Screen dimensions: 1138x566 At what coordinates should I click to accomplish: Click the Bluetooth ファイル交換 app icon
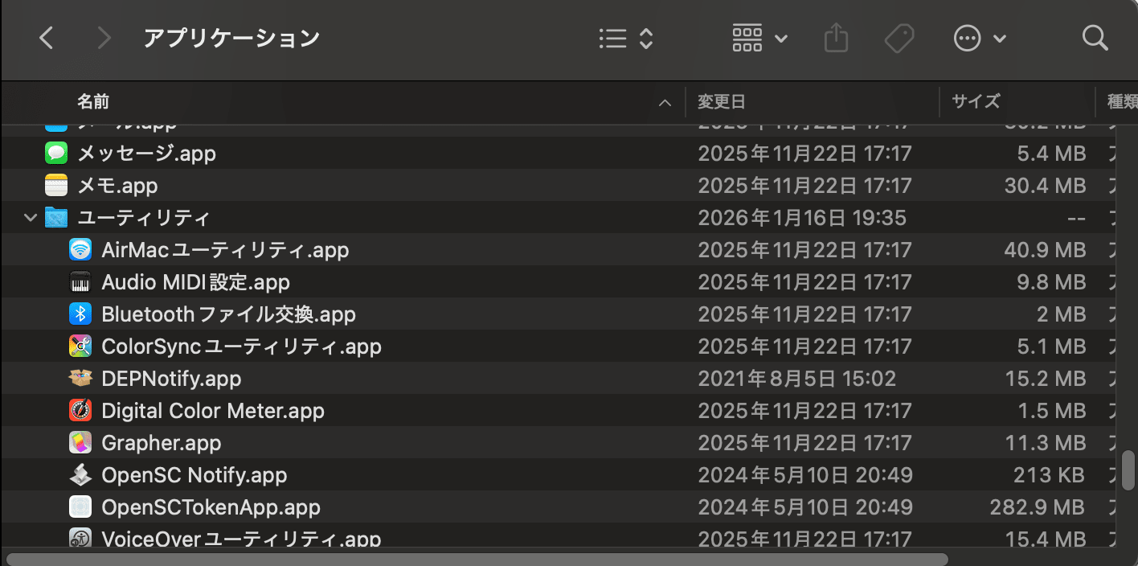80,314
